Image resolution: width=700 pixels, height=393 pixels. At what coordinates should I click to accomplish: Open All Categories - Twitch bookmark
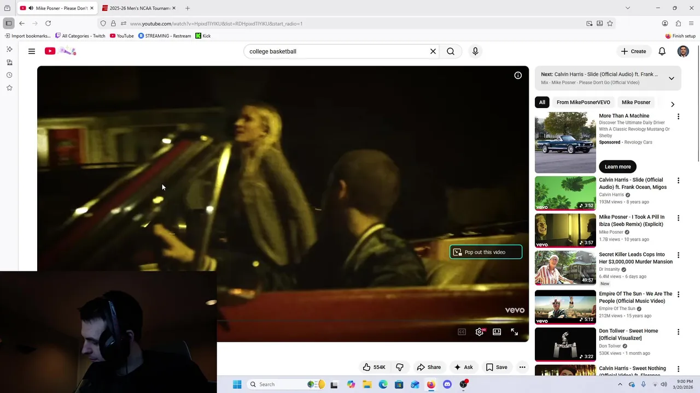coord(80,36)
